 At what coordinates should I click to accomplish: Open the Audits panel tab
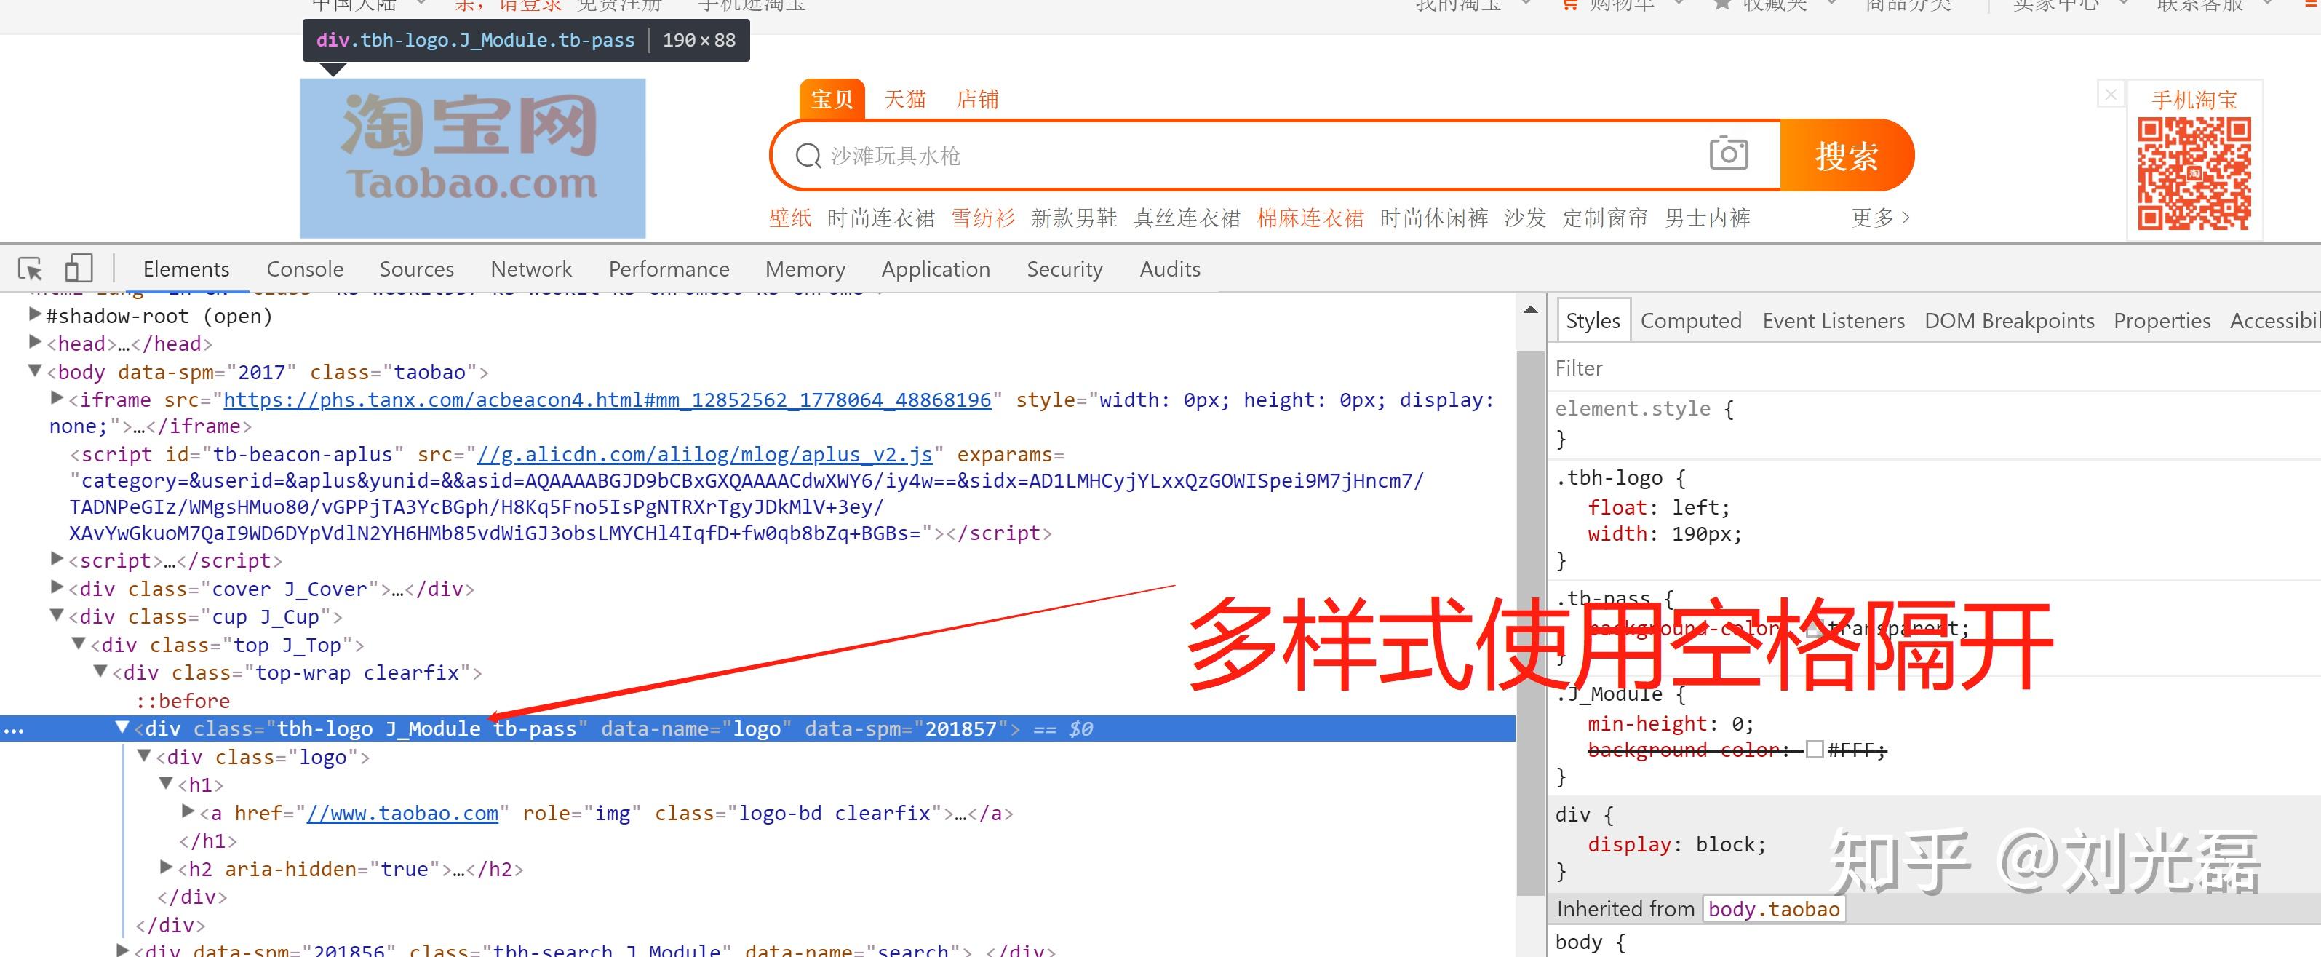pos(1169,269)
